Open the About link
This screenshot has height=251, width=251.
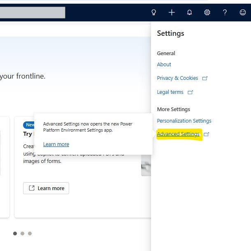tap(164, 64)
